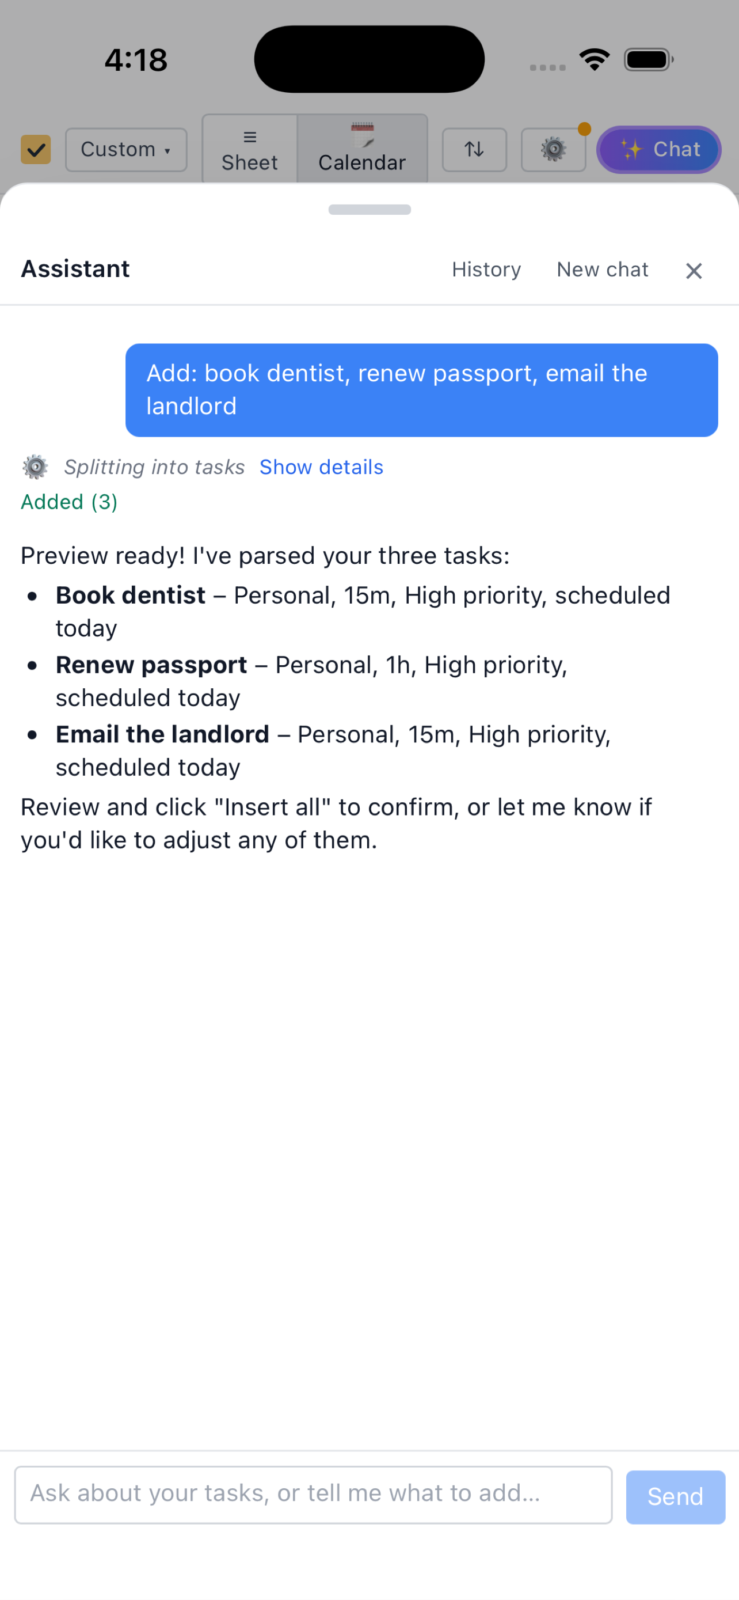Tap the Wi-Fi status icon
The height and width of the screenshot is (1600, 739).
pos(595,60)
